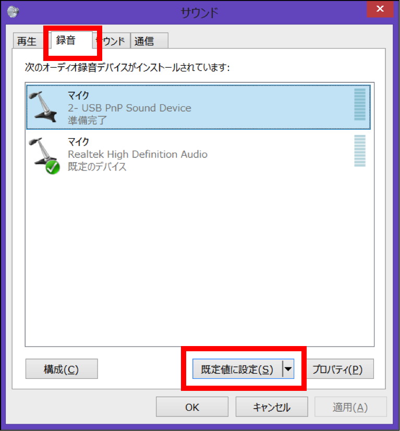This screenshot has height=431, width=400.
Task: Select the 2- USB PnP Sound Device entry
Action: coord(198,107)
